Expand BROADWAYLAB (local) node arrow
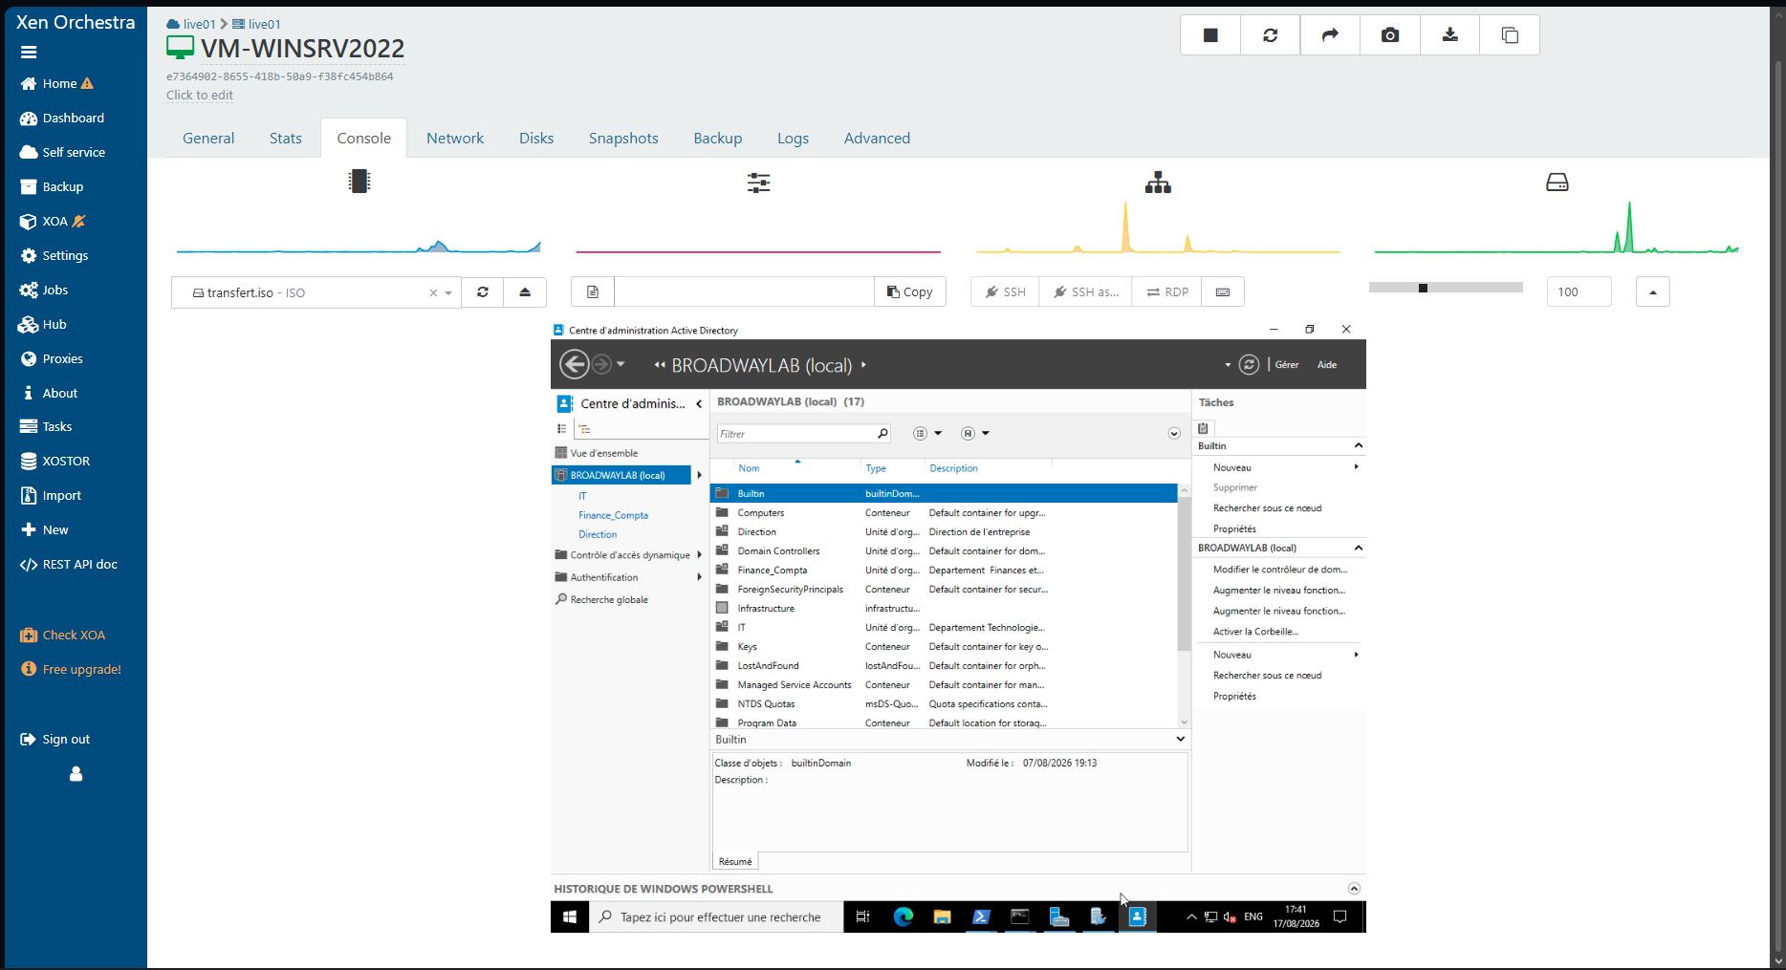 pos(699,475)
